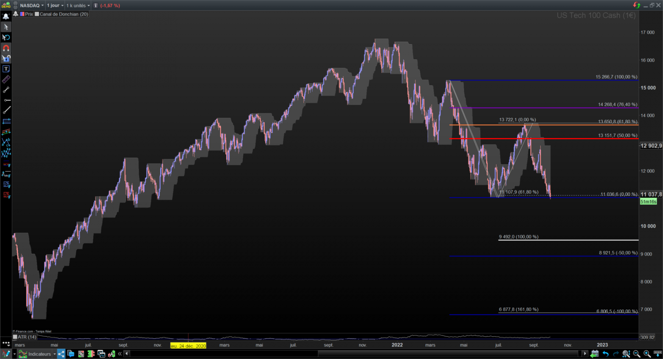The height and width of the screenshot is (359, 663).
Task: Toggle the ATR (14) indicator square
Action: pos(15,337)
